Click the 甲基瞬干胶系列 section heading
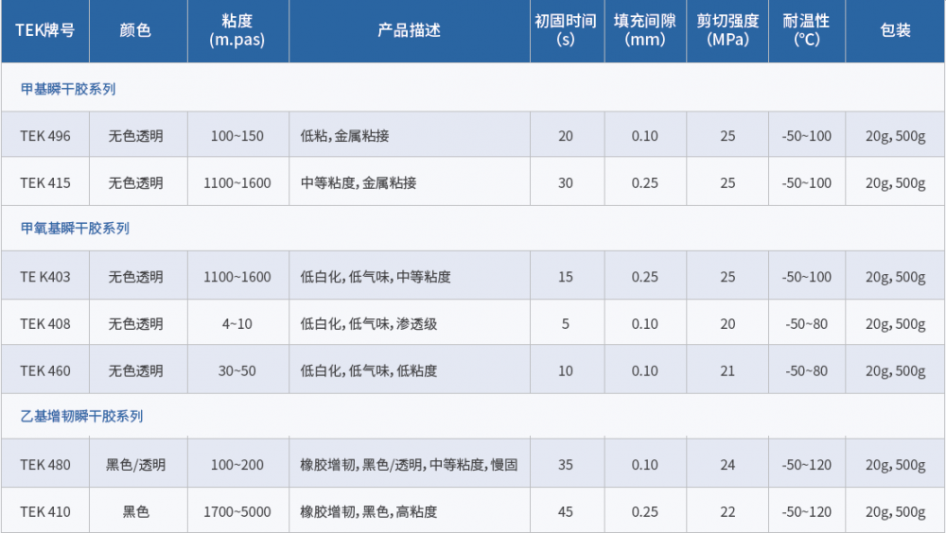This screenshot has width=946, height=533. (x=68, y=89)
